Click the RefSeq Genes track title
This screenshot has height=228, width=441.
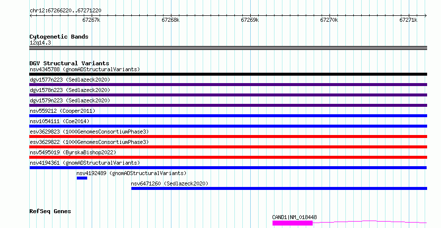[50, 211]
